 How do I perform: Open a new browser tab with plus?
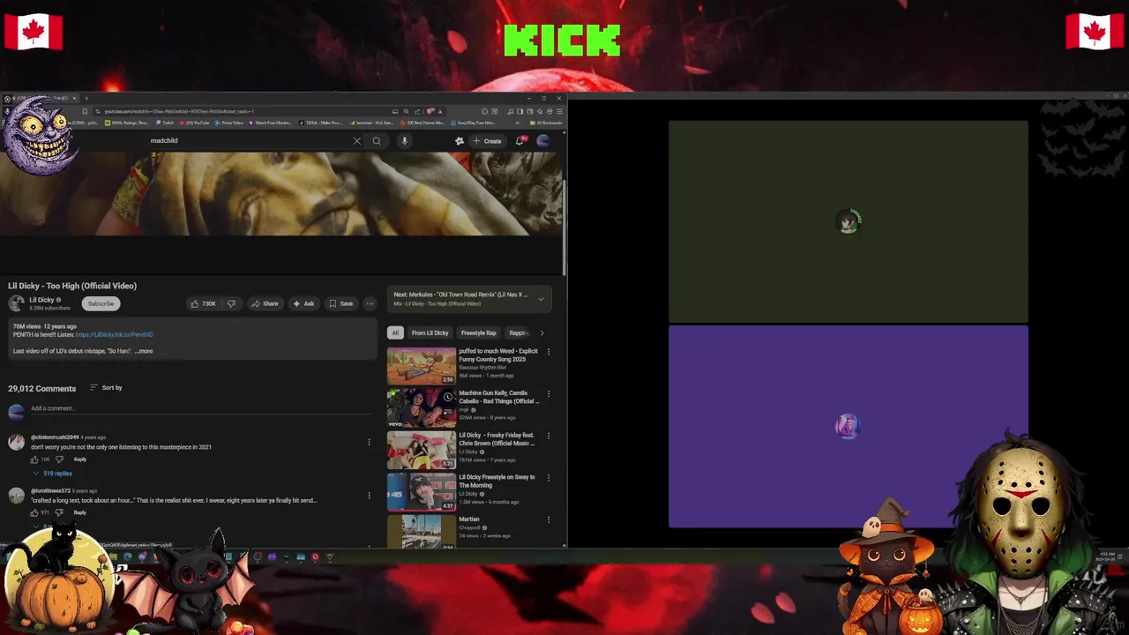86,98
